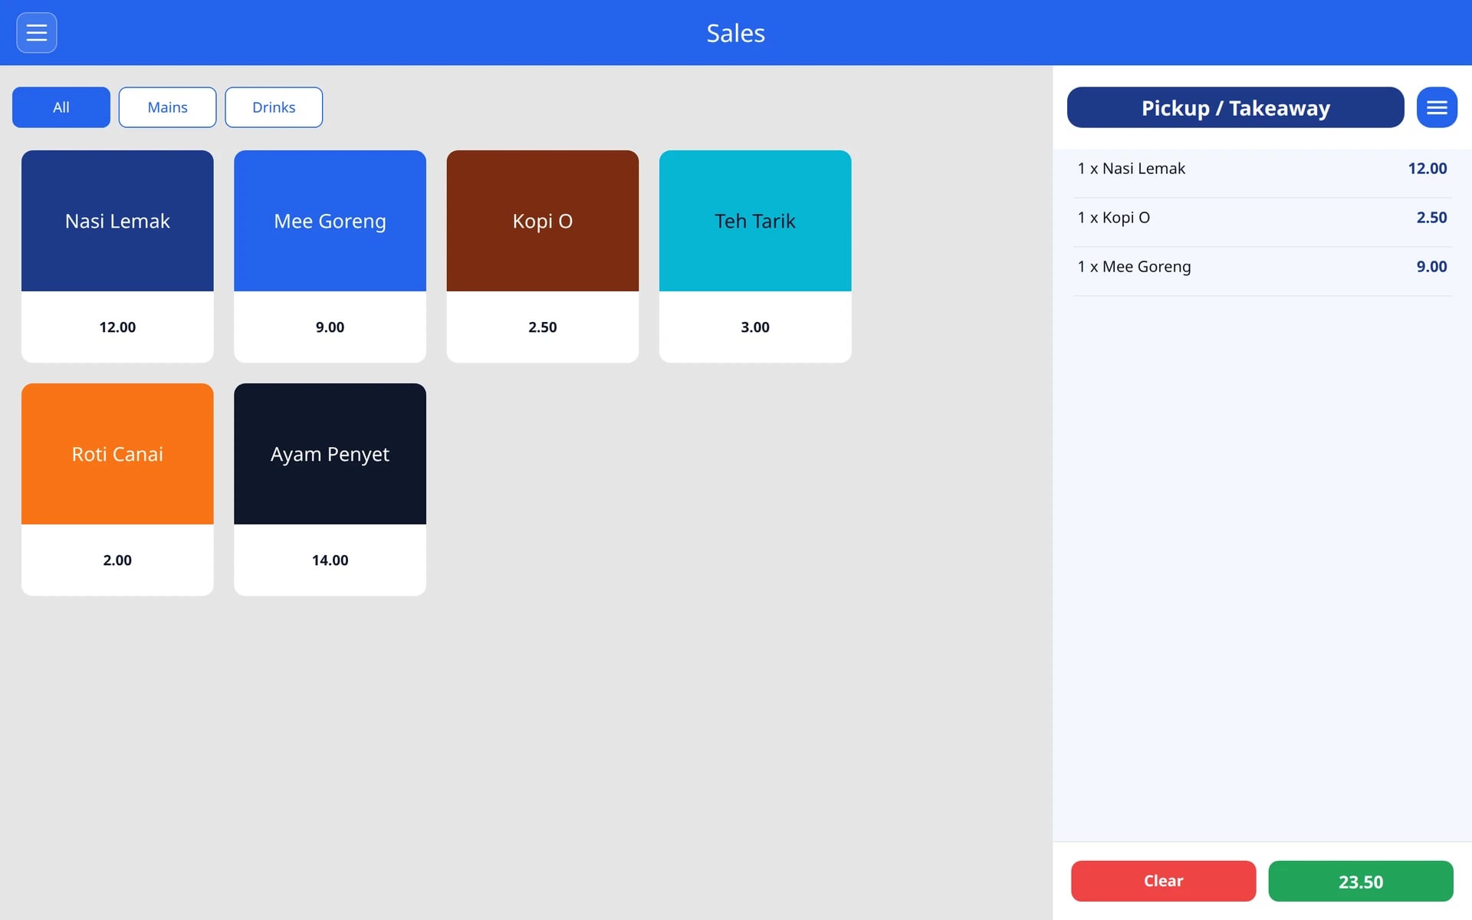
Task: Add Ayam Penyet to the order
Action: 330,489
